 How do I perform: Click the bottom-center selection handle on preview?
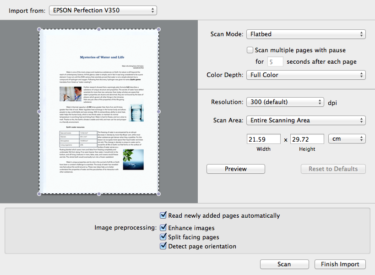tap(98, 194)
